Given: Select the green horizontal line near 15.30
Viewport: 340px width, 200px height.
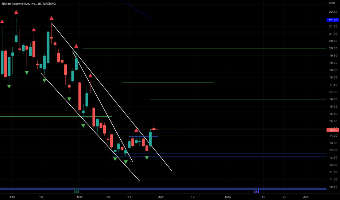Looking at the screenshot, I should 56,116.
